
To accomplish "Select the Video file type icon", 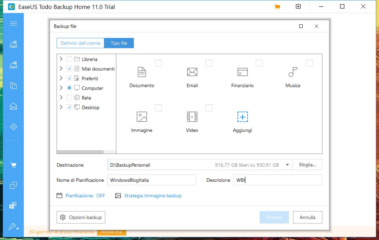I will click(192, 117).
